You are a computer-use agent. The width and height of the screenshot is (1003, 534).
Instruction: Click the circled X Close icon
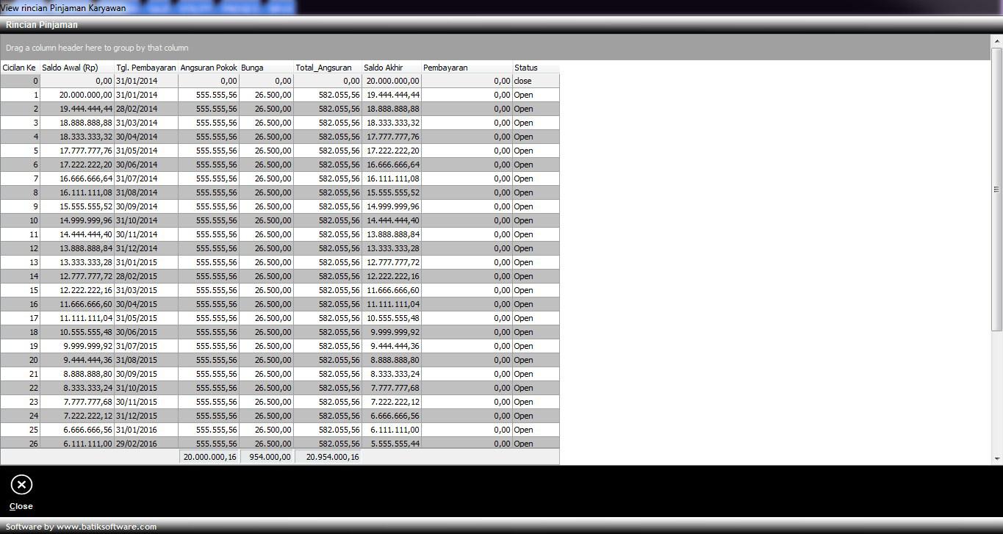point(21,485)
